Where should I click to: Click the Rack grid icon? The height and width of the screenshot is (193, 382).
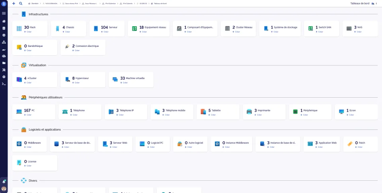click(x=19, y=29)
